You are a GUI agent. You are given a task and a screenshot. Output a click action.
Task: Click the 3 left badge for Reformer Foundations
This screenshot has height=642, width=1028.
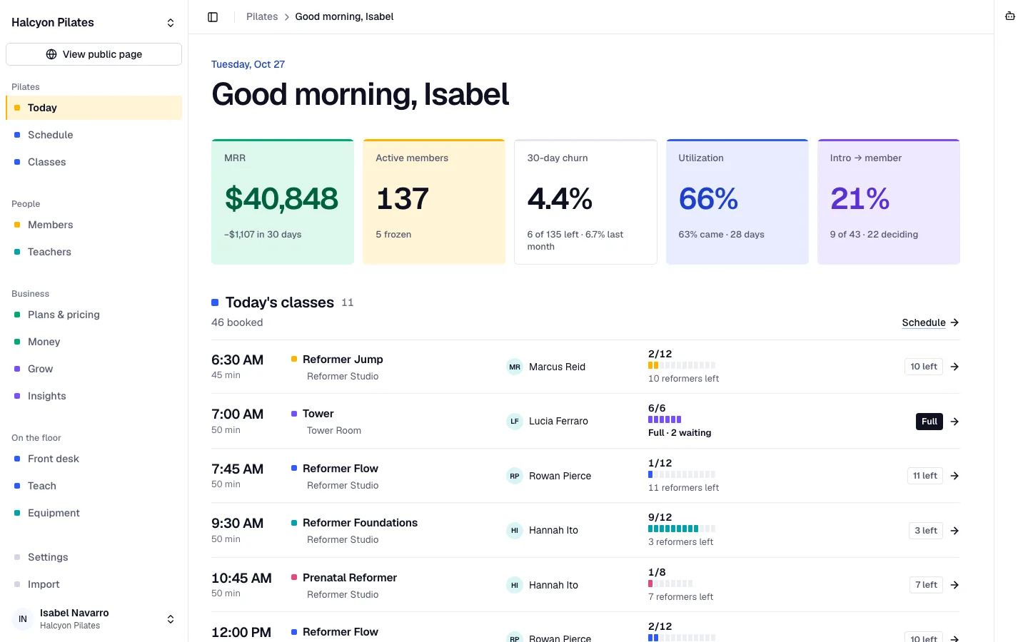tap(926, 531)
